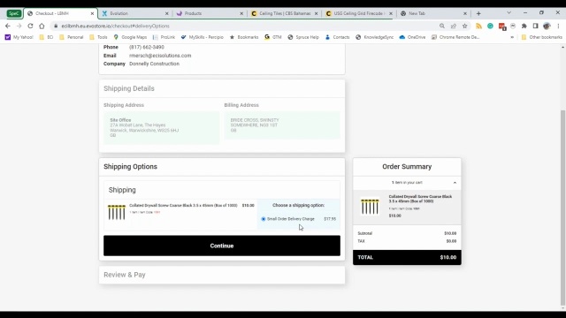This screenshot has width=566, height=318.
Task: Expand the Review & Pay section
Action: (222, 275)
